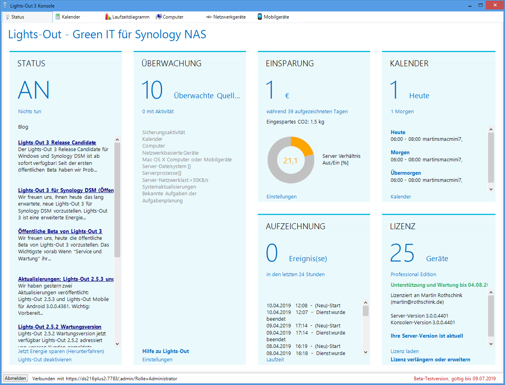Click the Status tab lightbulb icon
Image resolution: width=505 pixels, height=385 pixels.
pyautogui.click(x=7, y=17)
